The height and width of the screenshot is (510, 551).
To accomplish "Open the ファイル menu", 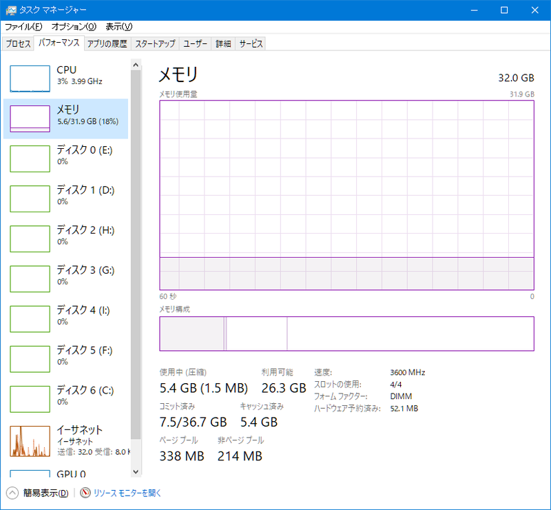I will click(23, 26).
